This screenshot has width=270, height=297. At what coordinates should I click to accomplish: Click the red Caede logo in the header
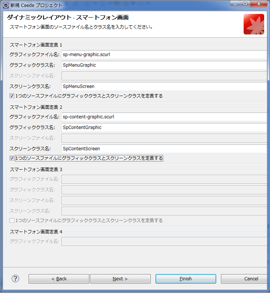(253, 24)
